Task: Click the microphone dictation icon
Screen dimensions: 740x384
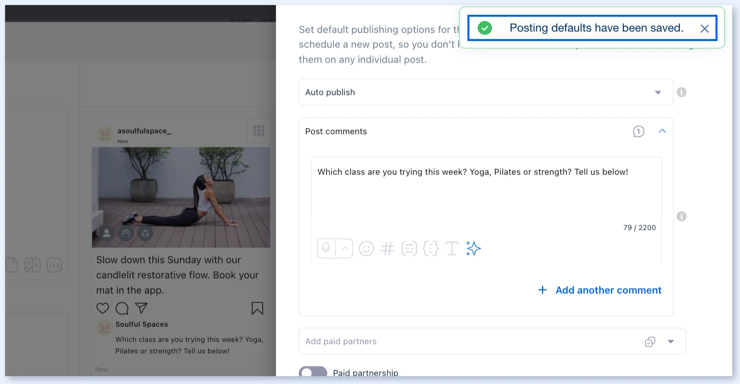Action: 326,248
